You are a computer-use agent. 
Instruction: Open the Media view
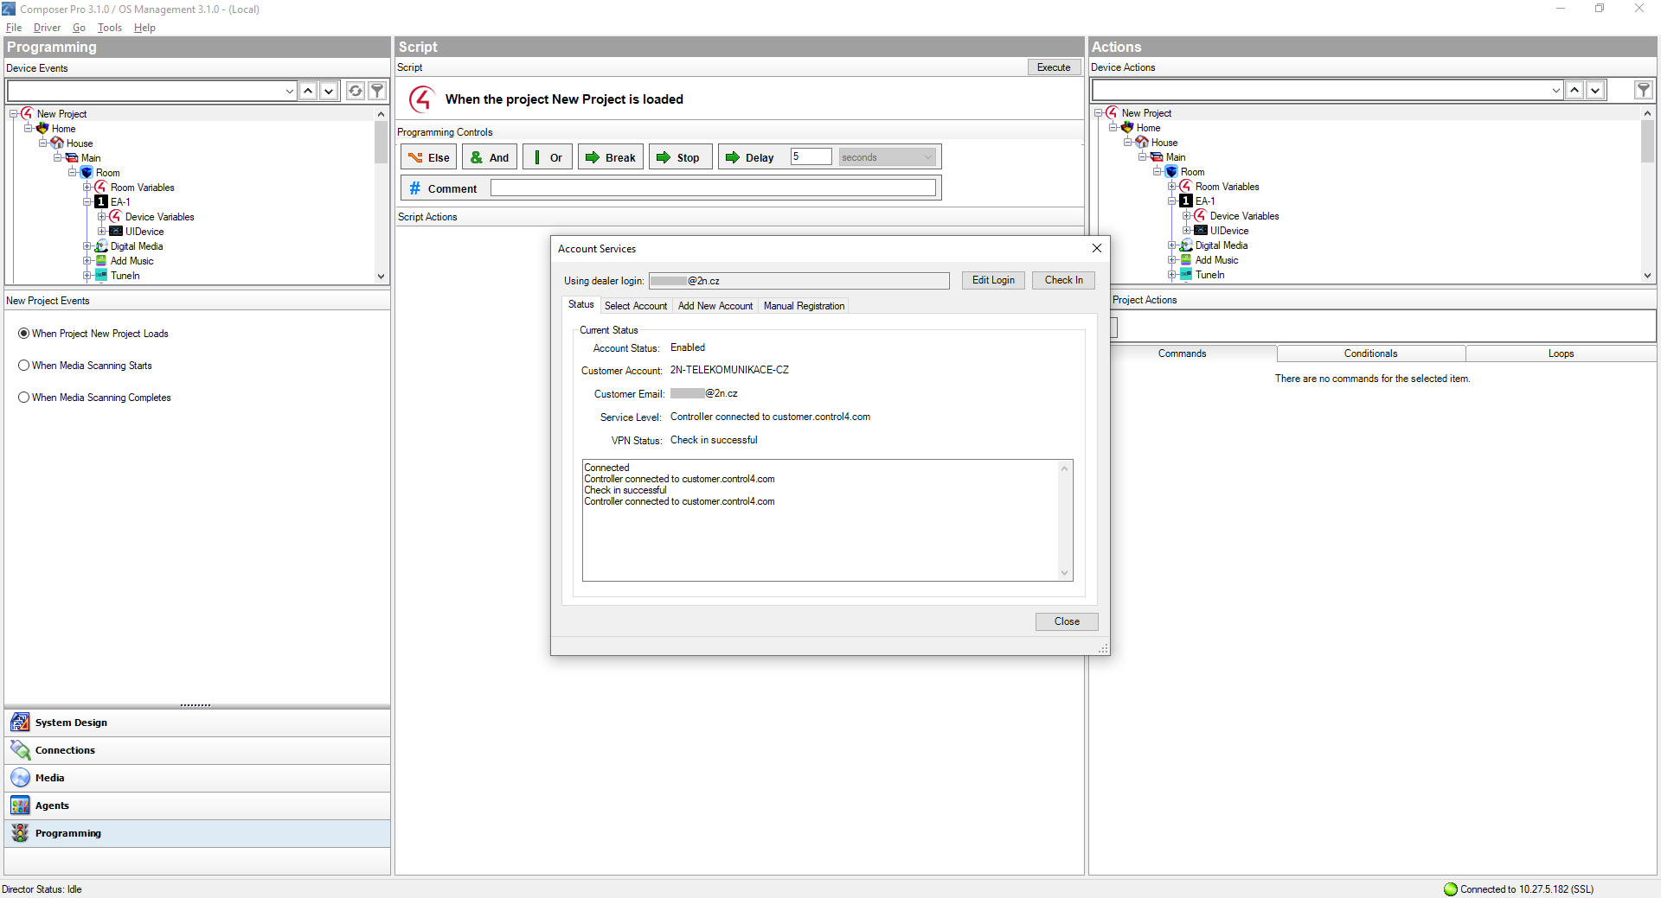pos(49,778)
